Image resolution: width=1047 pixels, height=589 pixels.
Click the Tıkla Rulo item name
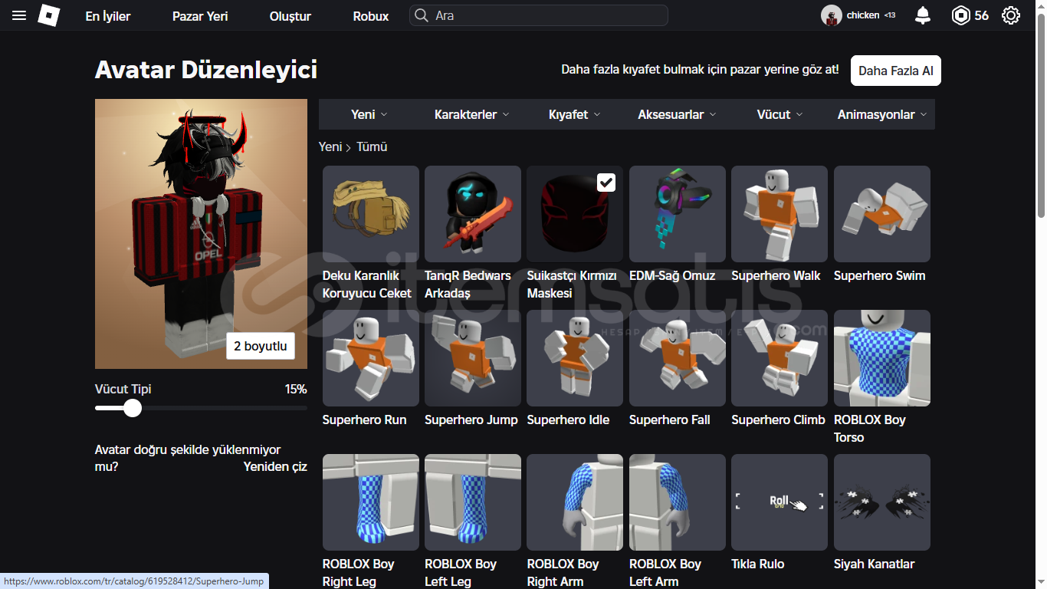[x=758, y=564]
